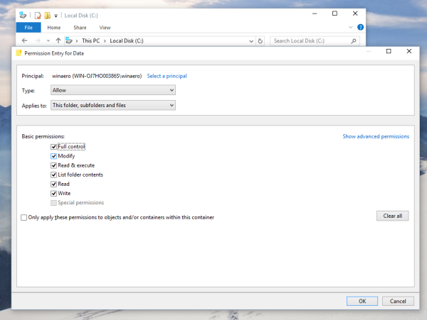Switch to the Share ribbon tab
The height and width of the screenshot is (320, 427).
[x=80, y=28]
